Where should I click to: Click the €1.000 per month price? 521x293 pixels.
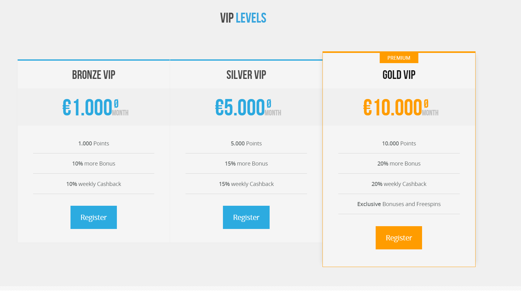pos(95,107)
